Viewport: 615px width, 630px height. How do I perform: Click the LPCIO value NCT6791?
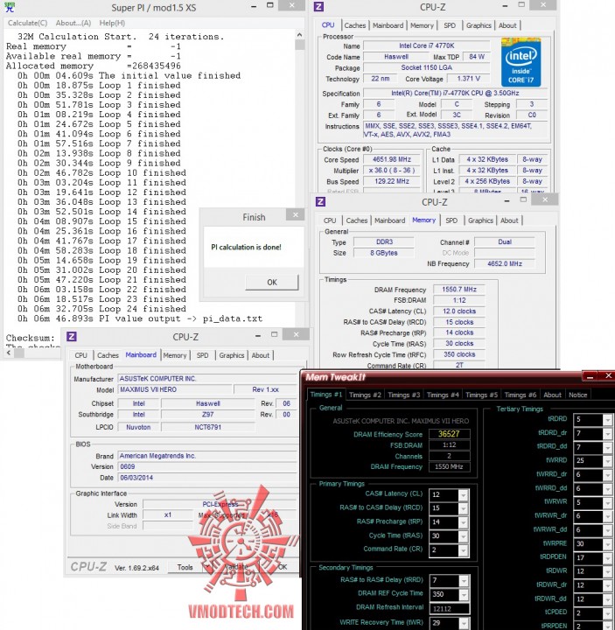pos(207,427)
